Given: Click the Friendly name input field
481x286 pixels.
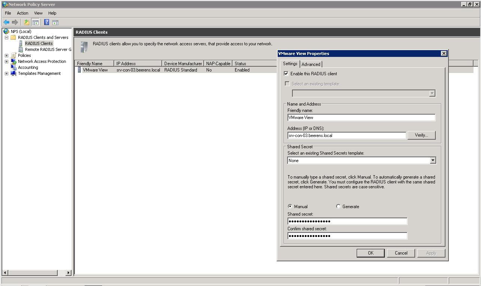Looking at the screenshot, I should coord(361,118).
